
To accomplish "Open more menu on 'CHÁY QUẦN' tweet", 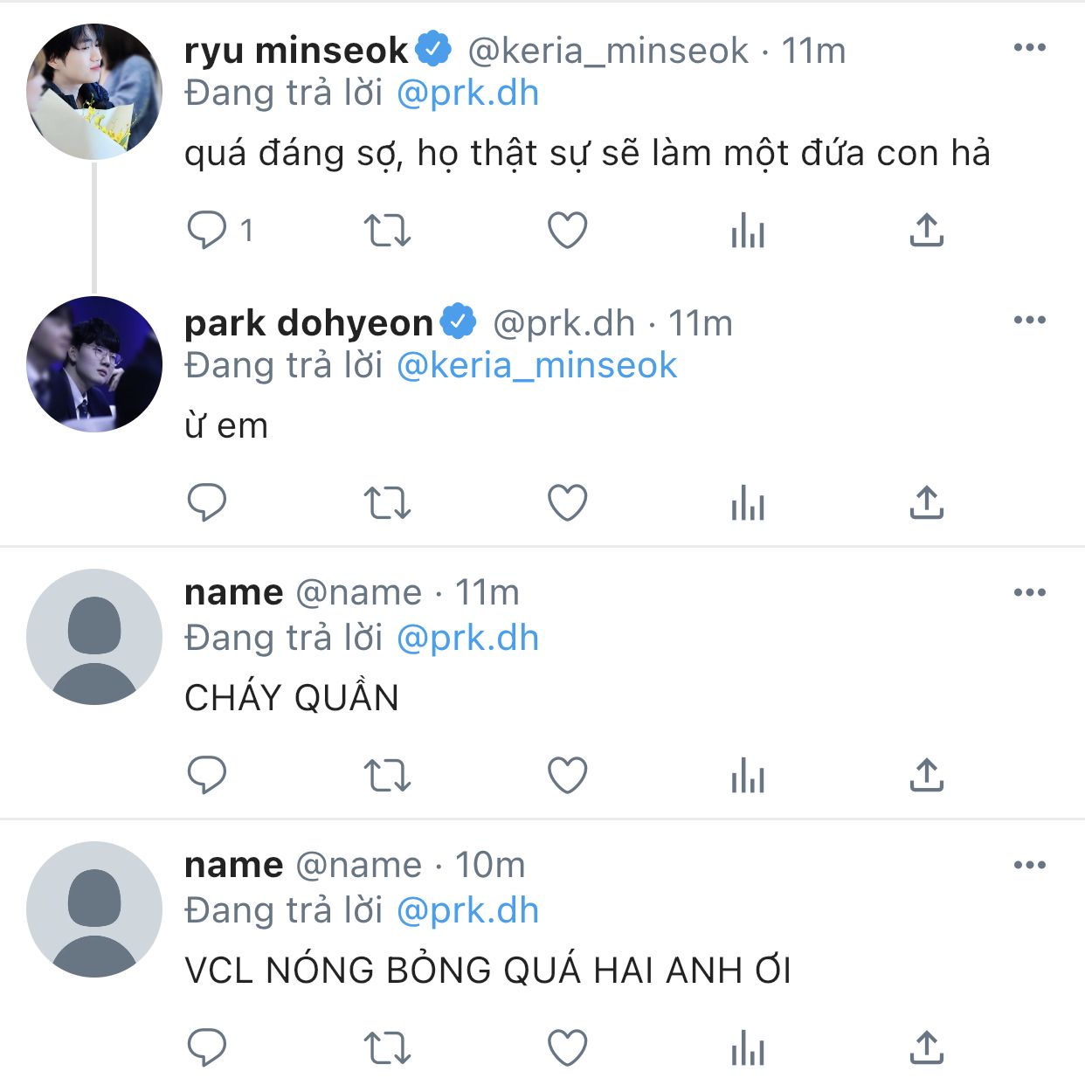I will [1029, 593].
